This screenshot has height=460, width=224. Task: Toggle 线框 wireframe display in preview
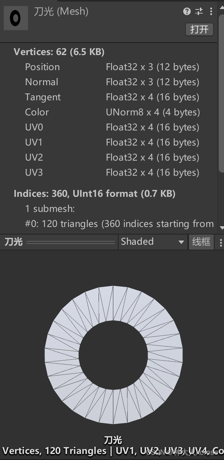201,242
